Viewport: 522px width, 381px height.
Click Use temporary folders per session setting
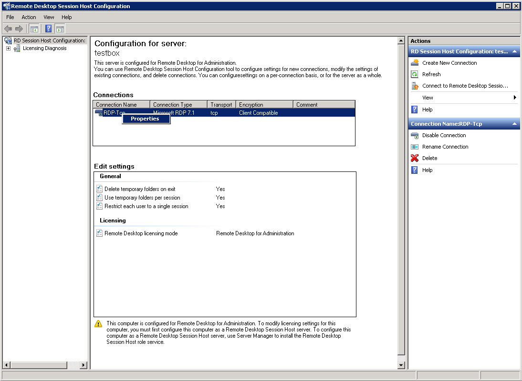coord(142,198)
